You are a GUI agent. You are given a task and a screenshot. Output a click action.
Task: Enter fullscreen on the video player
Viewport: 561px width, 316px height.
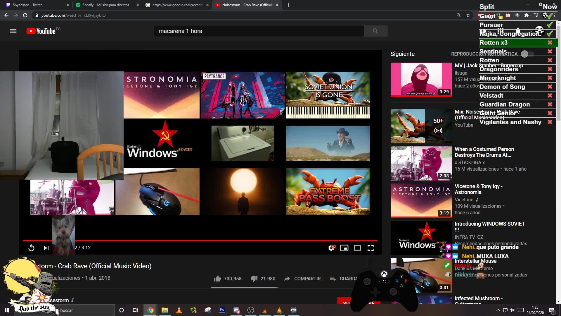tap(370, 248)
